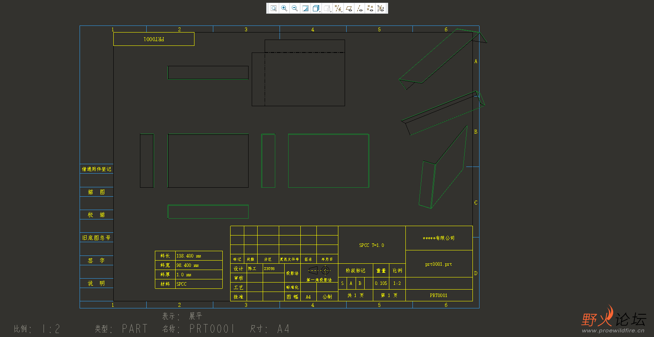Select the 旧底图总号 side cell
The image size is (654, 337).
[x=96, y=237]
